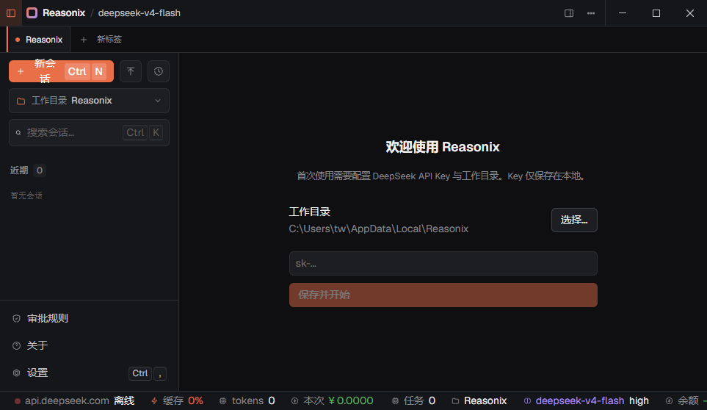This screenshot has width=707, height=410.
Task: Click the red offline status dot
Action: click(x=18, y=400)
